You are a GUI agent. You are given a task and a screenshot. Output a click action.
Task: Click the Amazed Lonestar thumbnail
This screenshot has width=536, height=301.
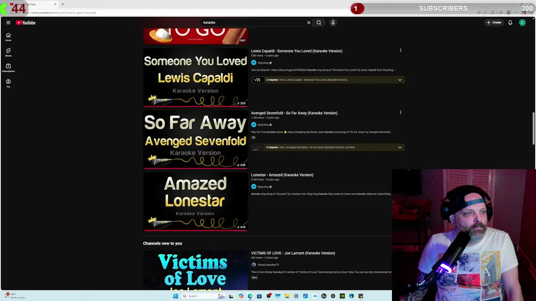(195, 202)
